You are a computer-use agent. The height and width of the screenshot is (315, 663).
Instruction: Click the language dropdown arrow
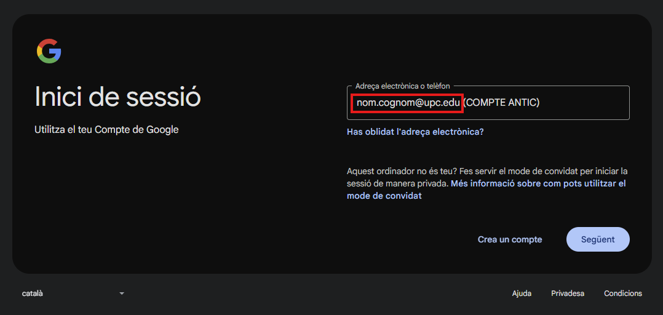pyautogui.click(x=122, y=293)
